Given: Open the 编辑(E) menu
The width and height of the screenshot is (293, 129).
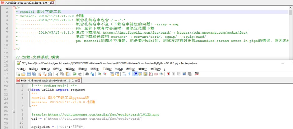Looking at the screenshot, I should pyautogui.click(x=33, y=69).
